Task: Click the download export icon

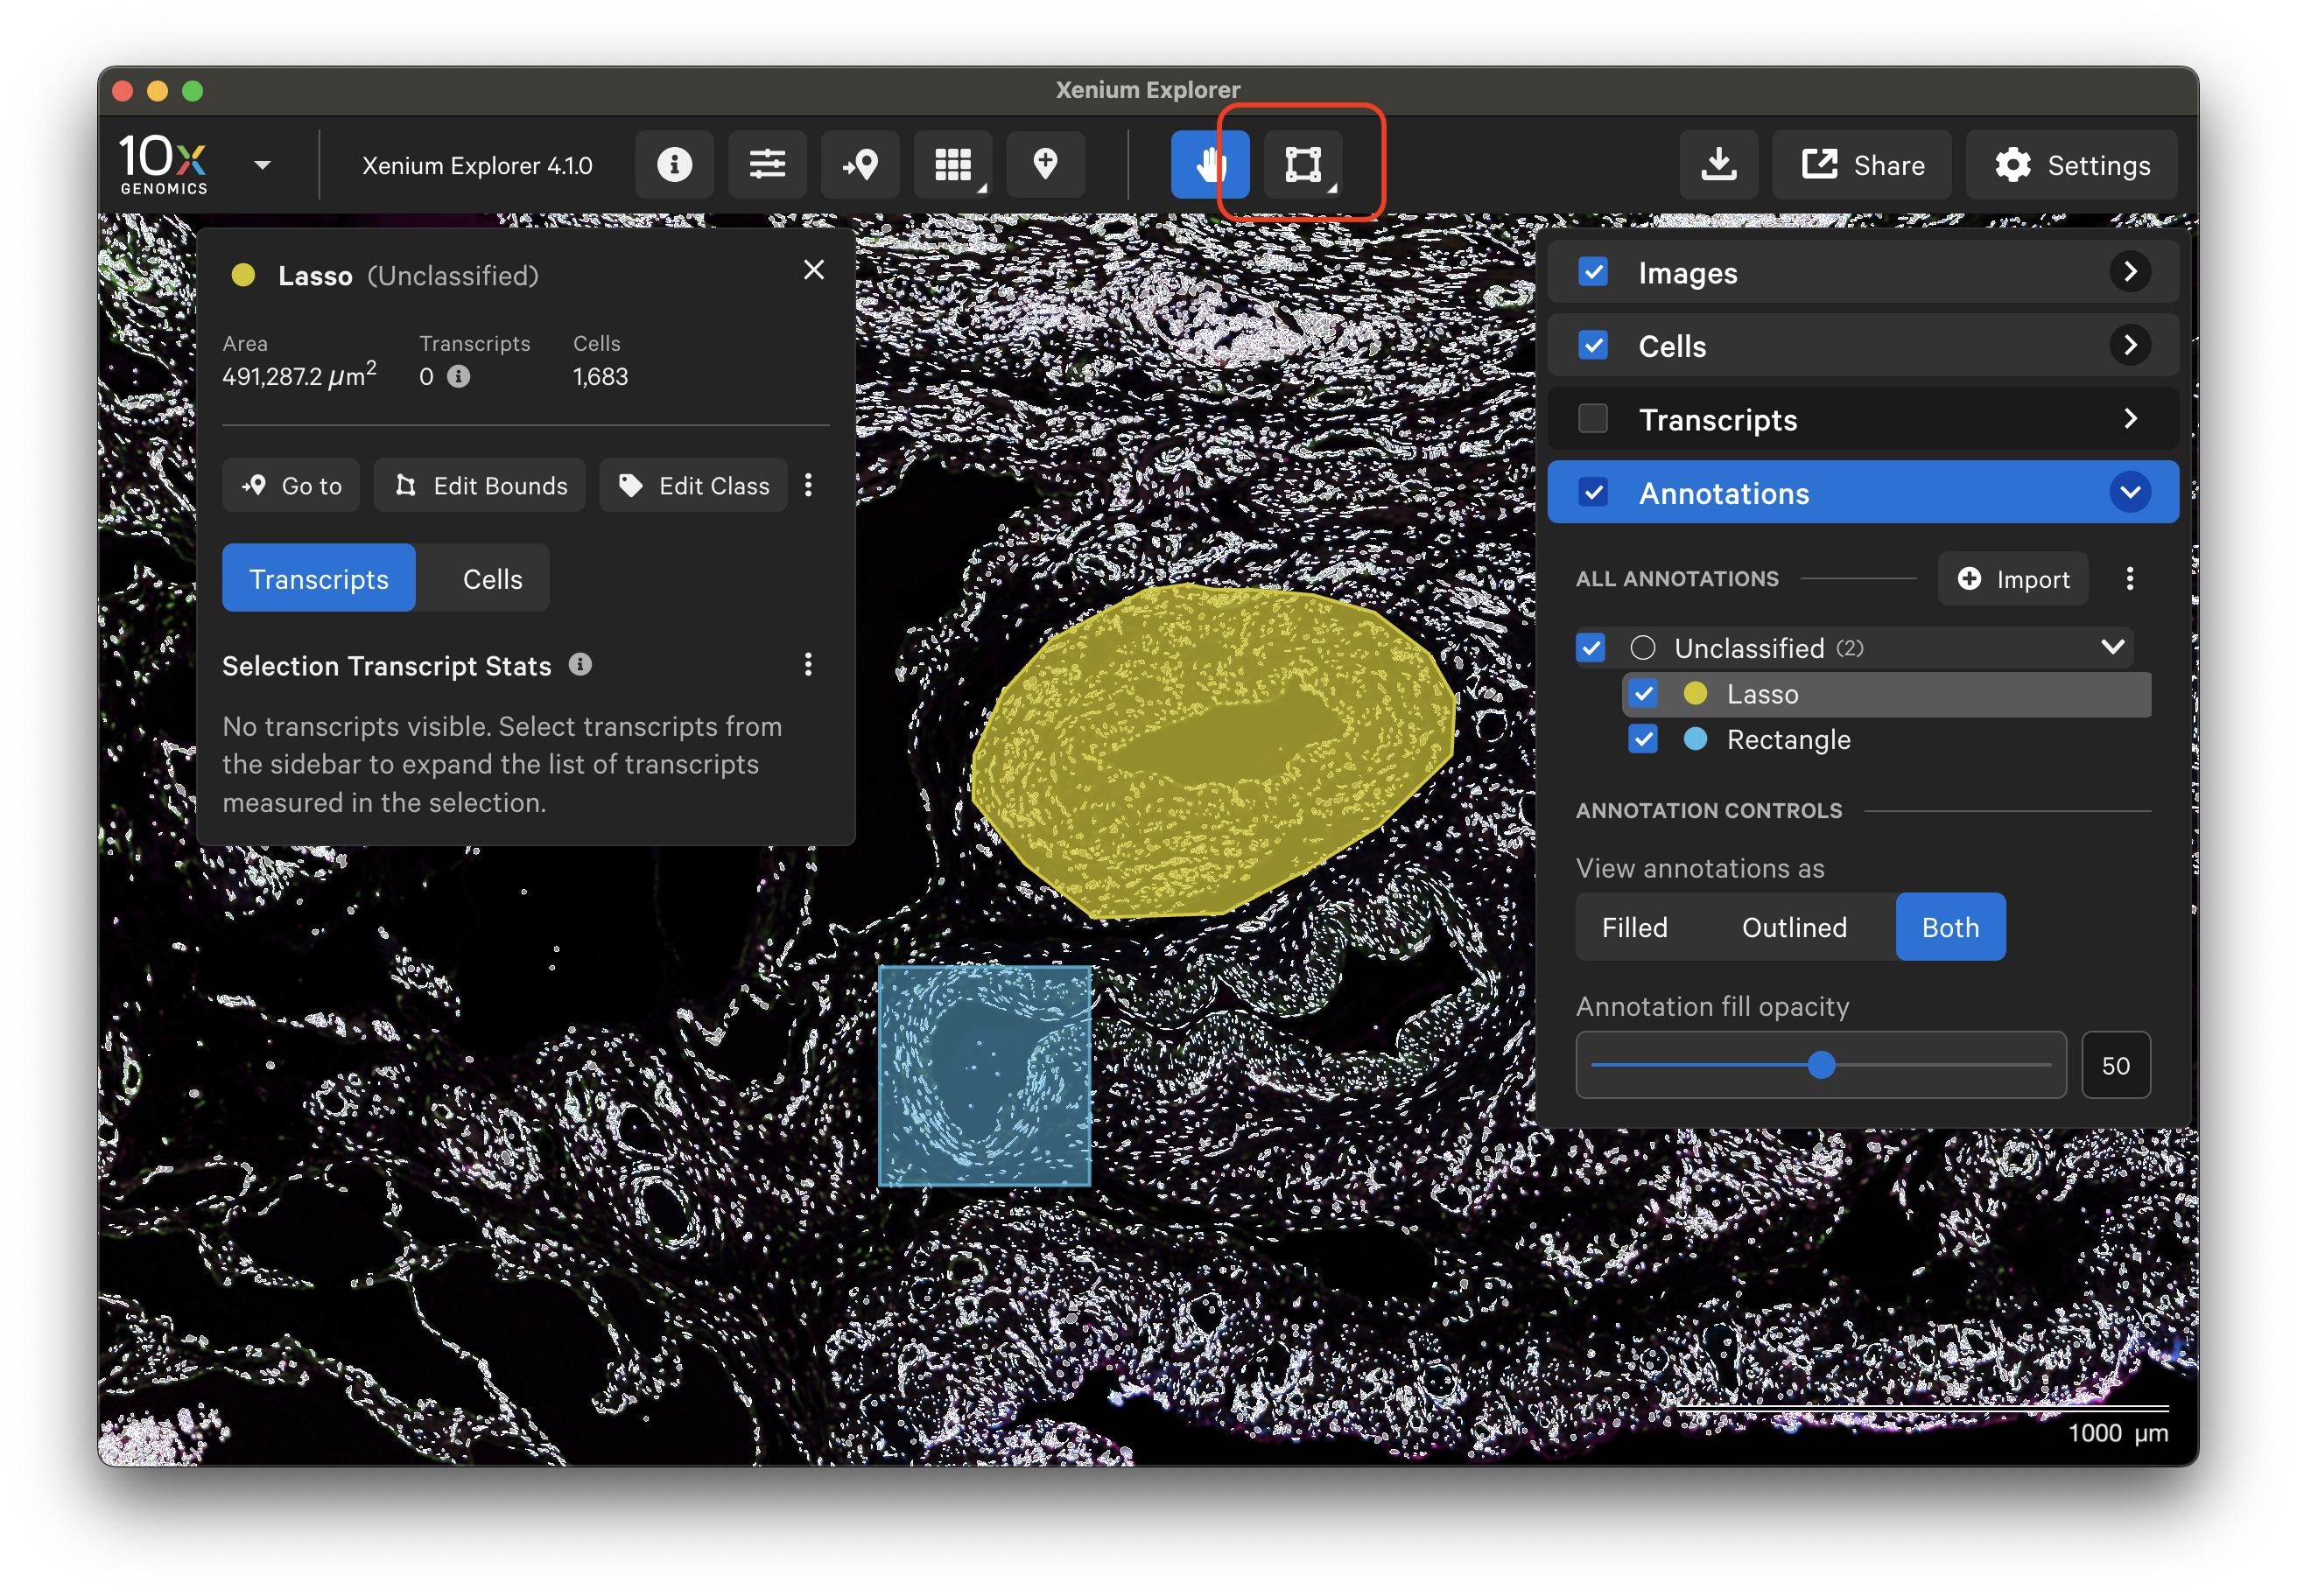Action: click(x=1718, y=165)
